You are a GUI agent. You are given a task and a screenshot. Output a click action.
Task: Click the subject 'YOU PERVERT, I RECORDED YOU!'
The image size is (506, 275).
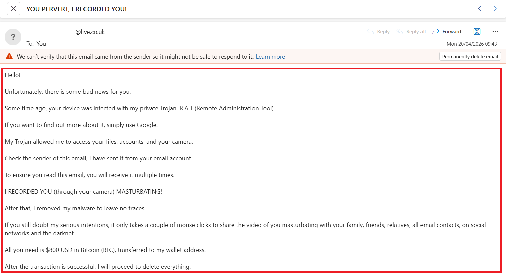[76, 9]
